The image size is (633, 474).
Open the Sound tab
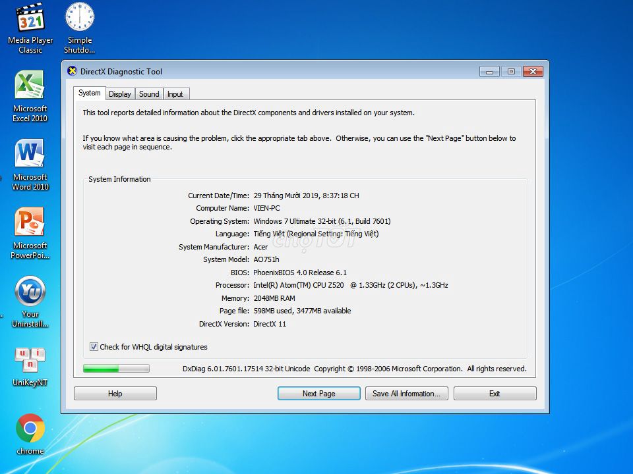click(x=149, y=94)
